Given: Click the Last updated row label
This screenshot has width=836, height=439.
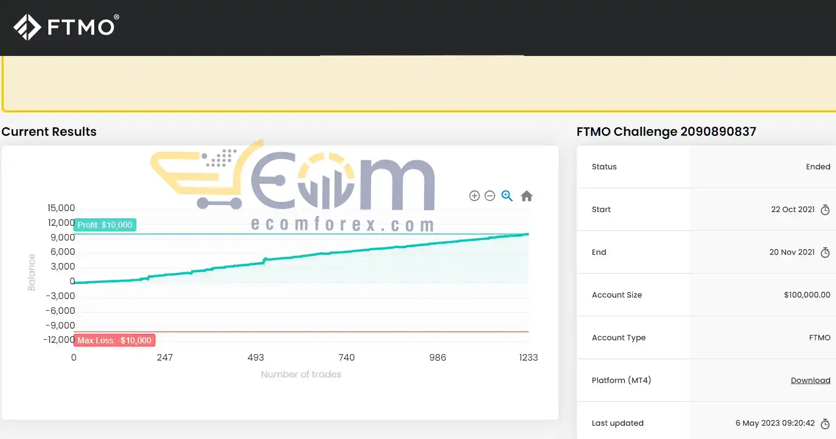Looking at the screenshot, I should point(618,423).
